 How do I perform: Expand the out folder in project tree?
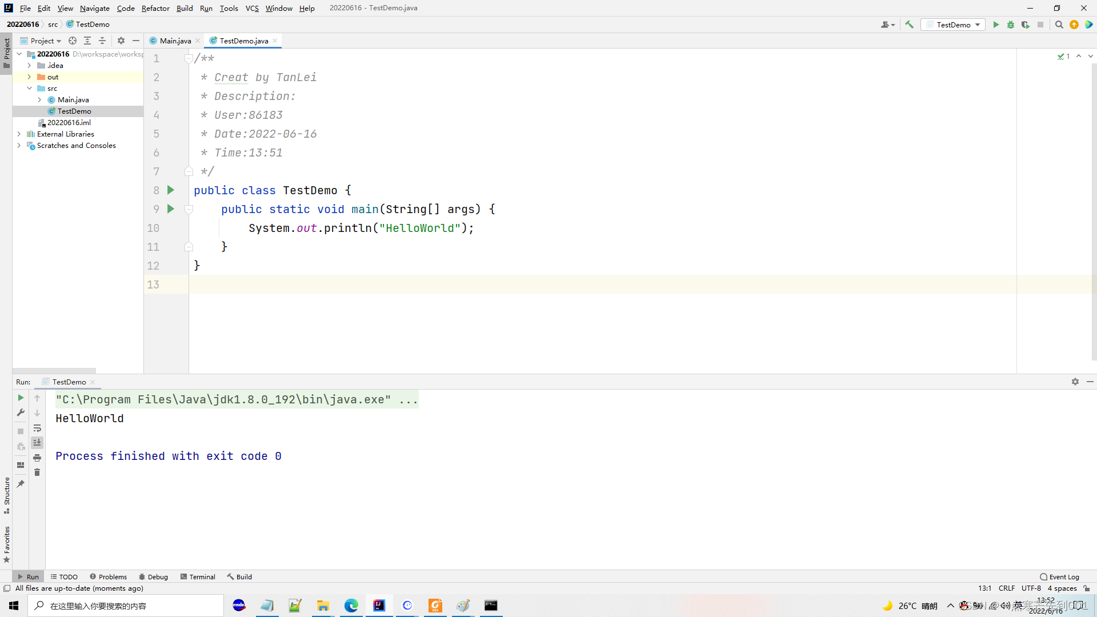(x=29, y=77)
